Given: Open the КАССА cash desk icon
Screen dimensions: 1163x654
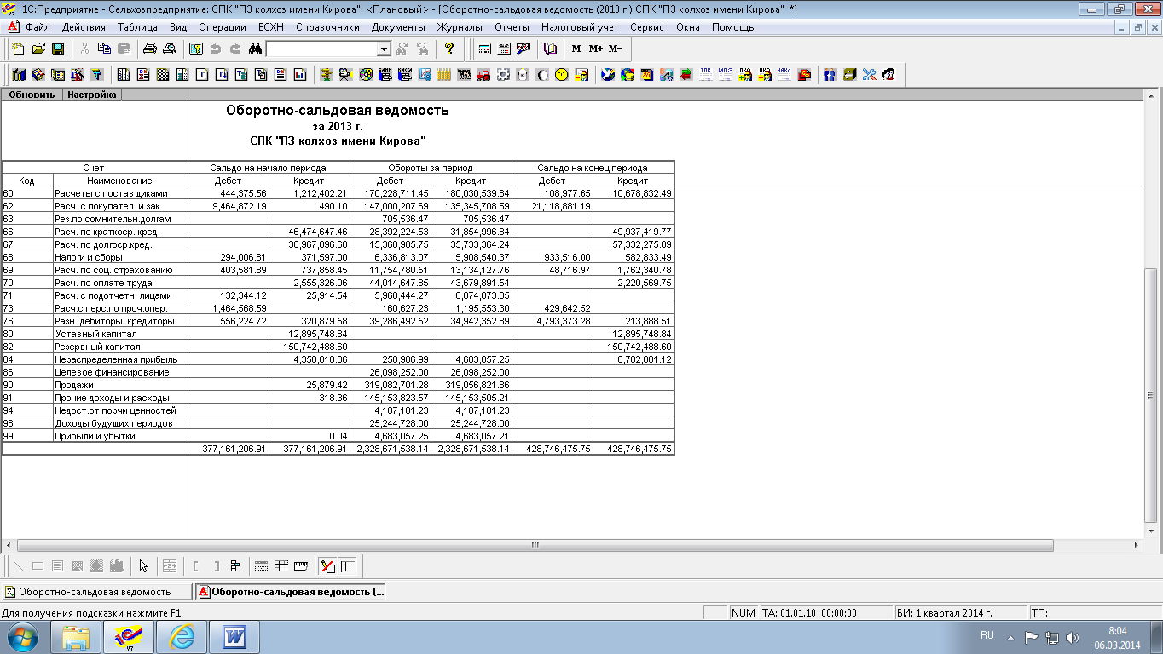Looking at the screenshot, I should point(405,75).
